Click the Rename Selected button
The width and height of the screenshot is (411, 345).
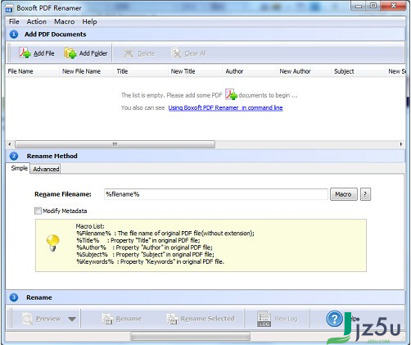point(201,319)
